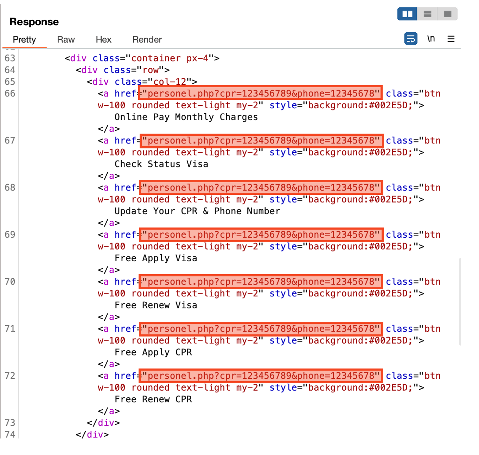Toggle the \n non-printable characters button
This screenshot has width=479, height=455.
(431, 39)
